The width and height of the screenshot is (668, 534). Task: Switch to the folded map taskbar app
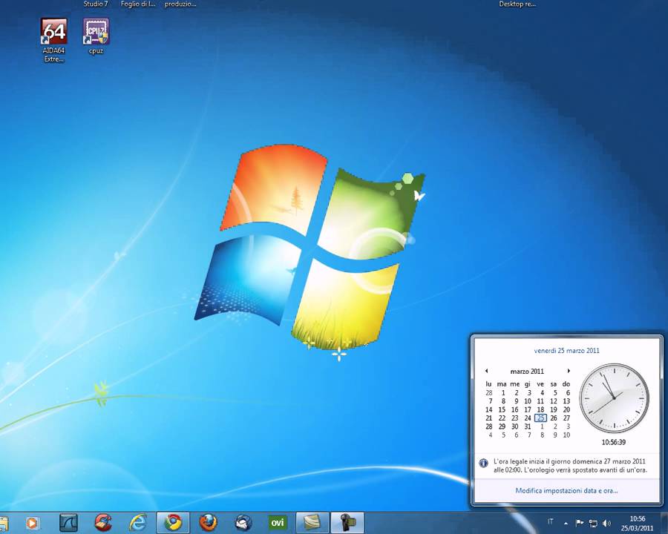(x=312, y=522)
